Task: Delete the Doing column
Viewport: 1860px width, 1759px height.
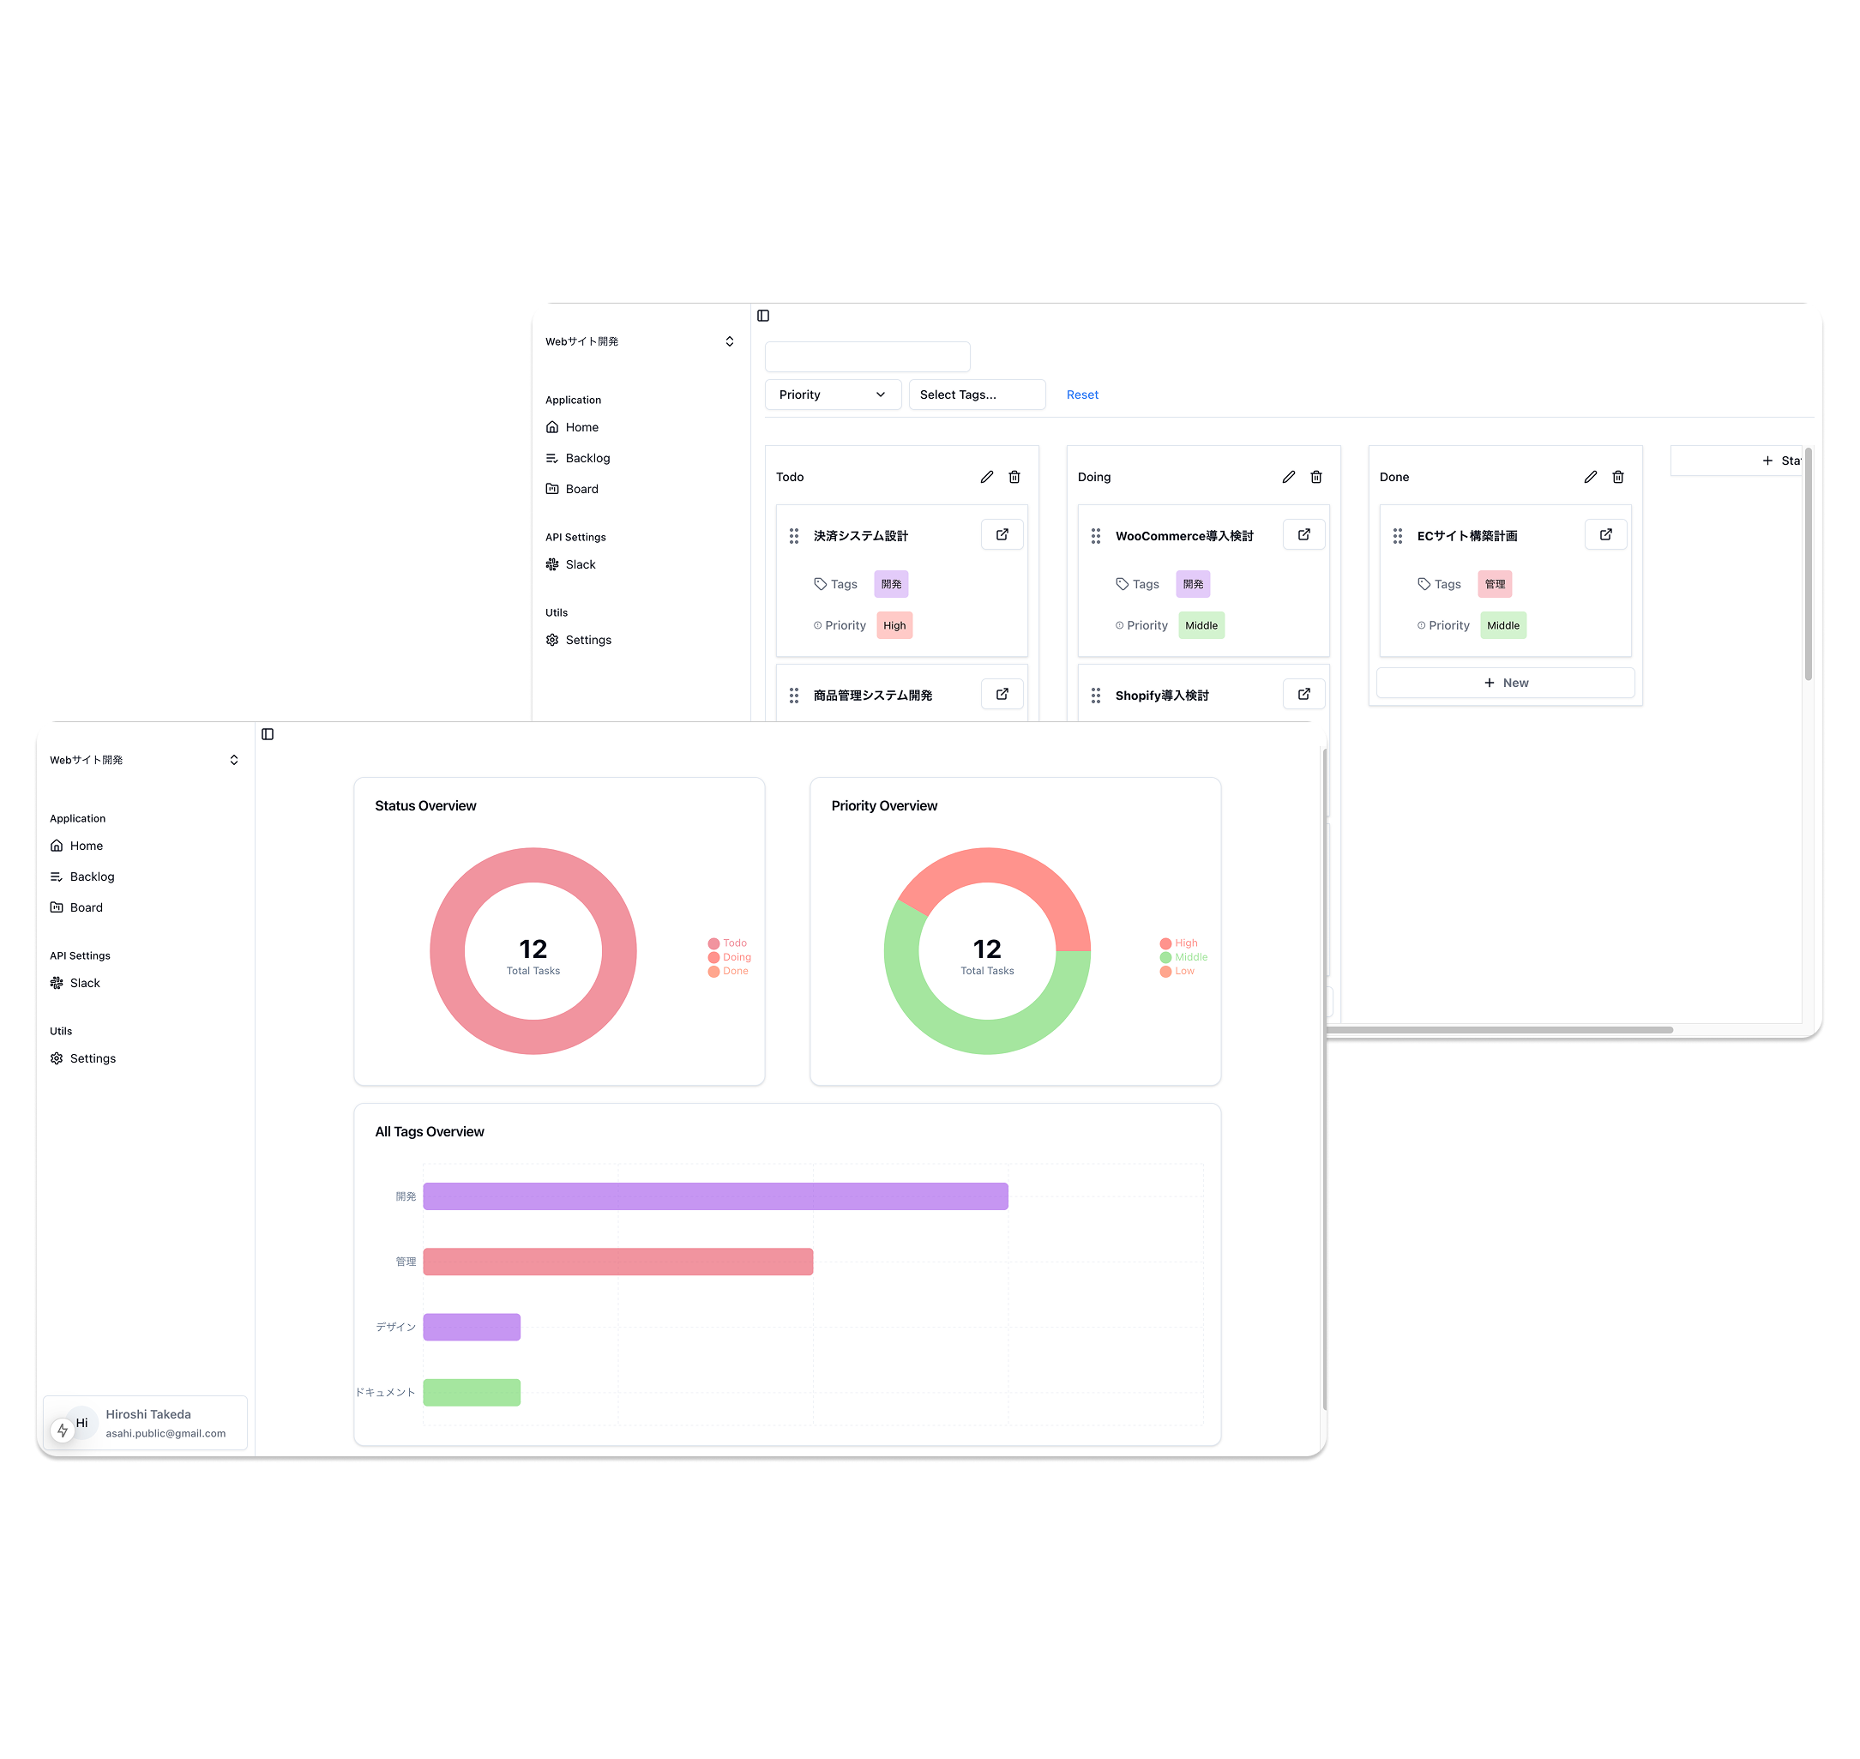Action: click(x=1315, y=477)
